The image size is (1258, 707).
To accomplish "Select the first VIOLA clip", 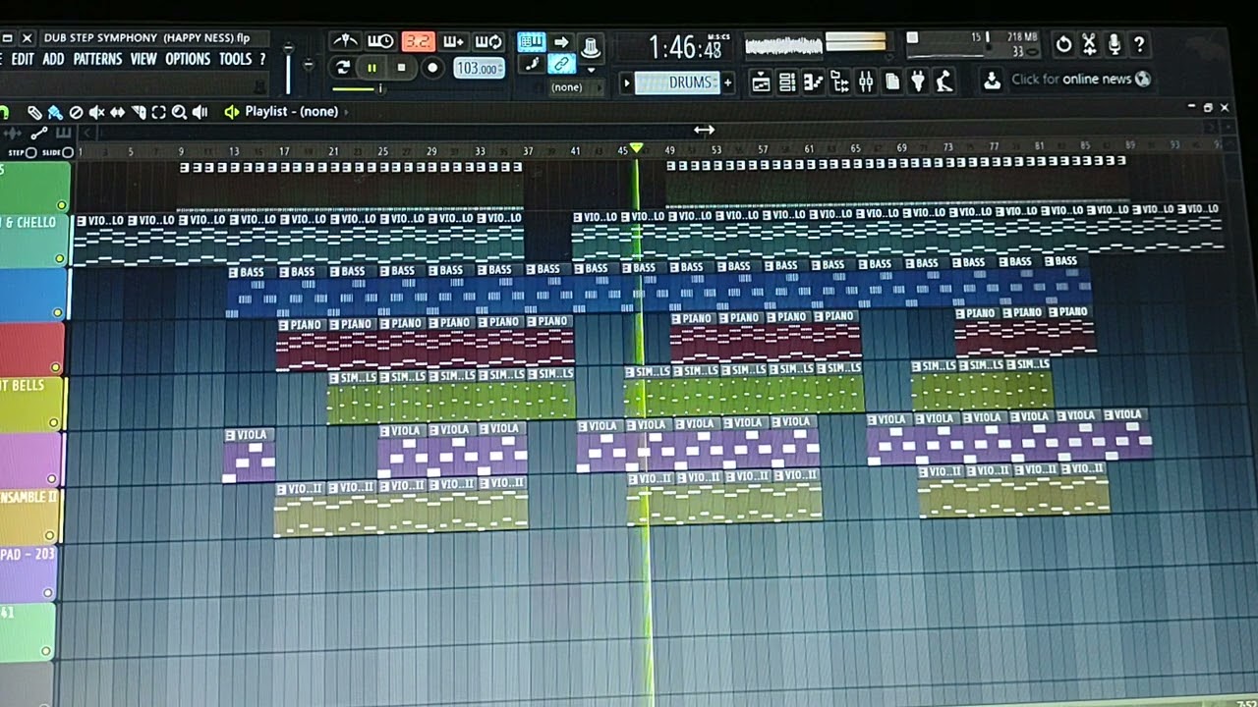I will click(x=250, y=457).
